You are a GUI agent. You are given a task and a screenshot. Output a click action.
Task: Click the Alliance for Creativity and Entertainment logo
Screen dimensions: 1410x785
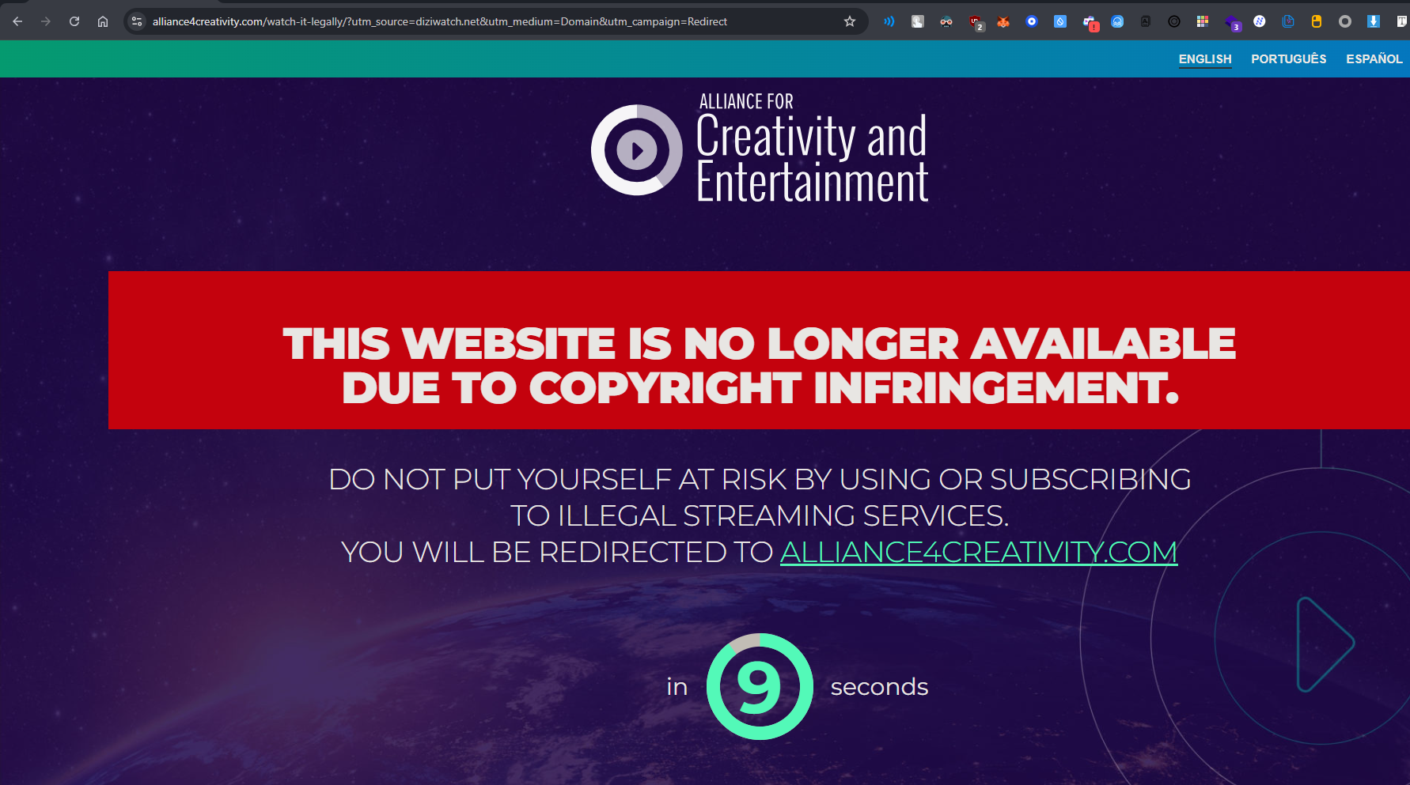[760, 149]
